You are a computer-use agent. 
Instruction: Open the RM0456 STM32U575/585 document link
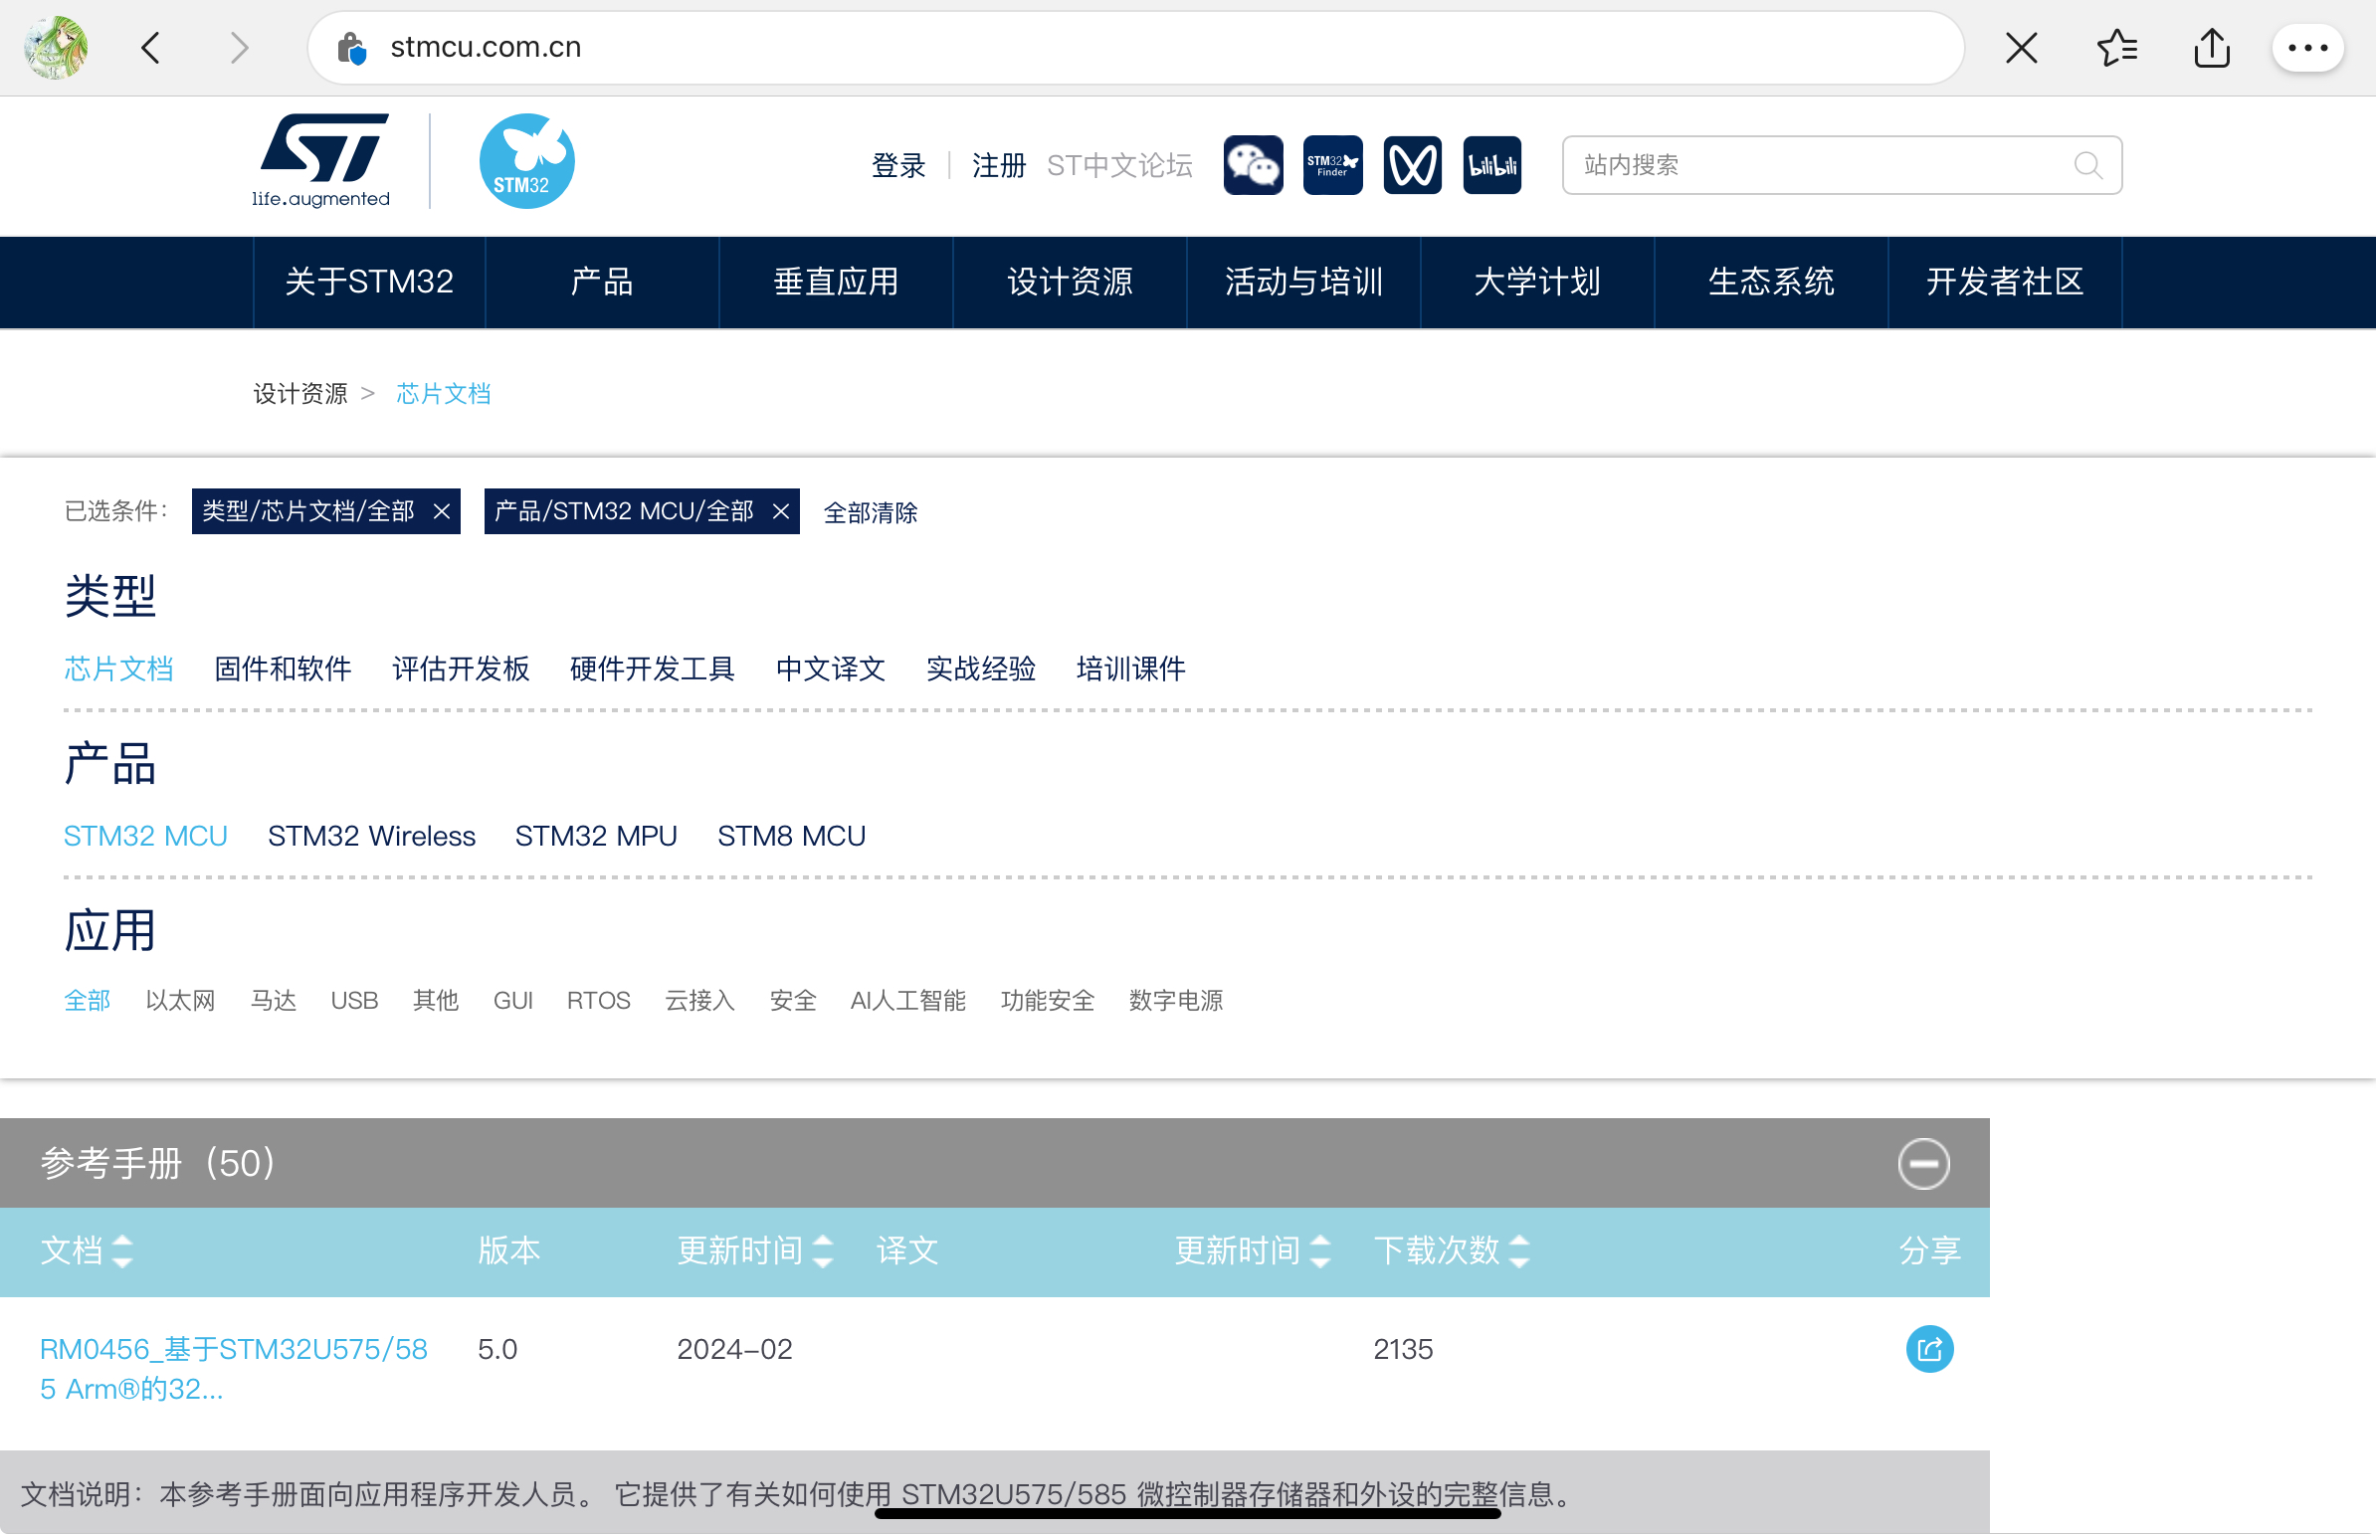[x=234, y=1369]
